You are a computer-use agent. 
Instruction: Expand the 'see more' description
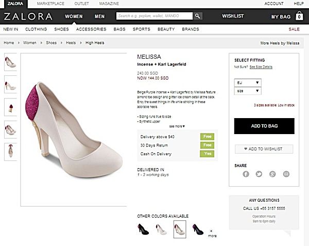[x=177, y=126]
